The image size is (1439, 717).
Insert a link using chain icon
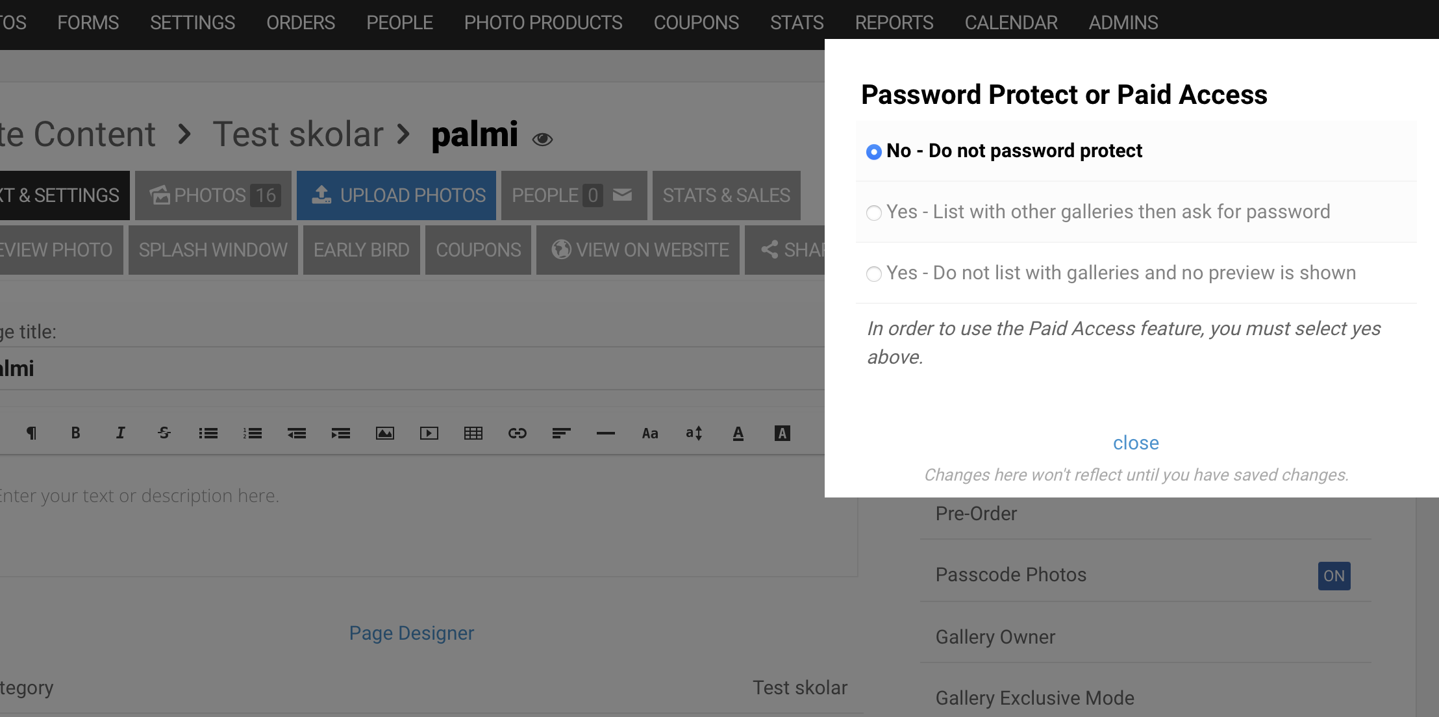click(518, 433)
